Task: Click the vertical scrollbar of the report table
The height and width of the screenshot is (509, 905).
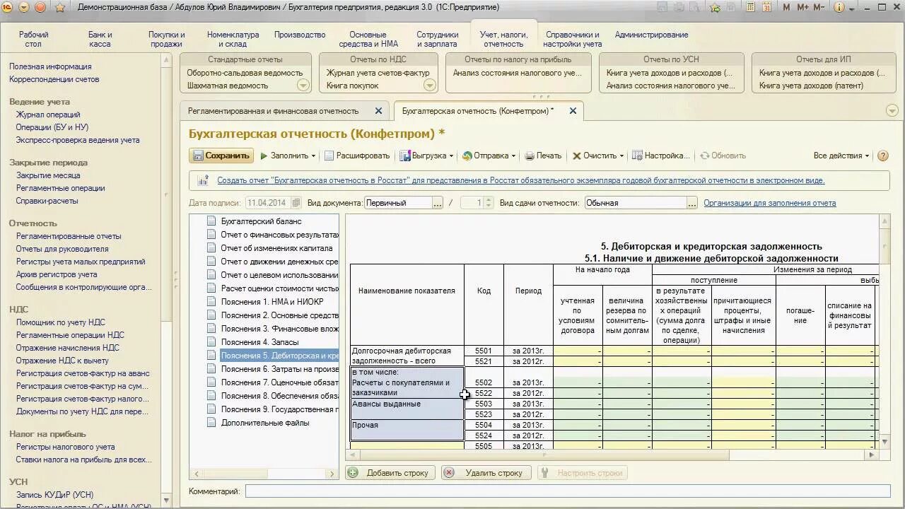Action: 884,332
